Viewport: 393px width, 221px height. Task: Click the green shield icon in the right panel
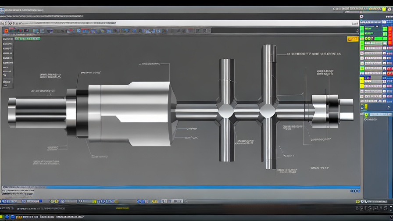(x=366, y=115)
